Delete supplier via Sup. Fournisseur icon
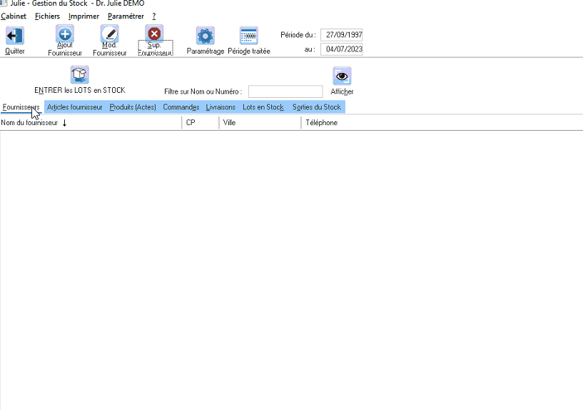Viewport: 583px width, 410px height. click(154, 34)
